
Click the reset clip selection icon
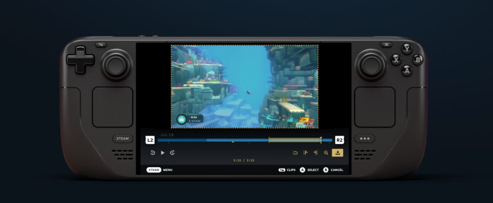[x=295, y=153]
